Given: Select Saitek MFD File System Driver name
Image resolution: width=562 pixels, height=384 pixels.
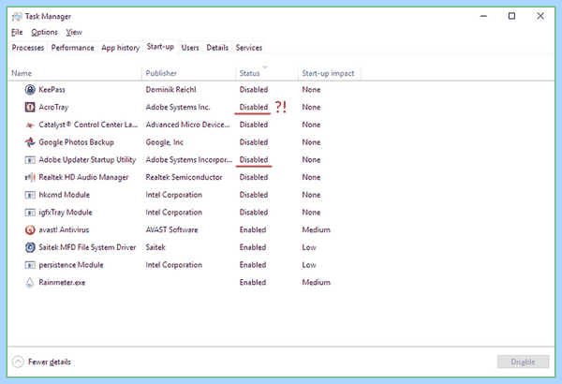Looking at the screenshot, I should [x=87, y=247].
